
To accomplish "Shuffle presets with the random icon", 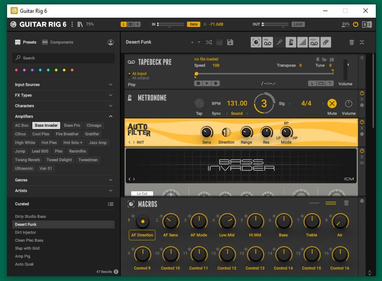I will [x=209, y=42].
